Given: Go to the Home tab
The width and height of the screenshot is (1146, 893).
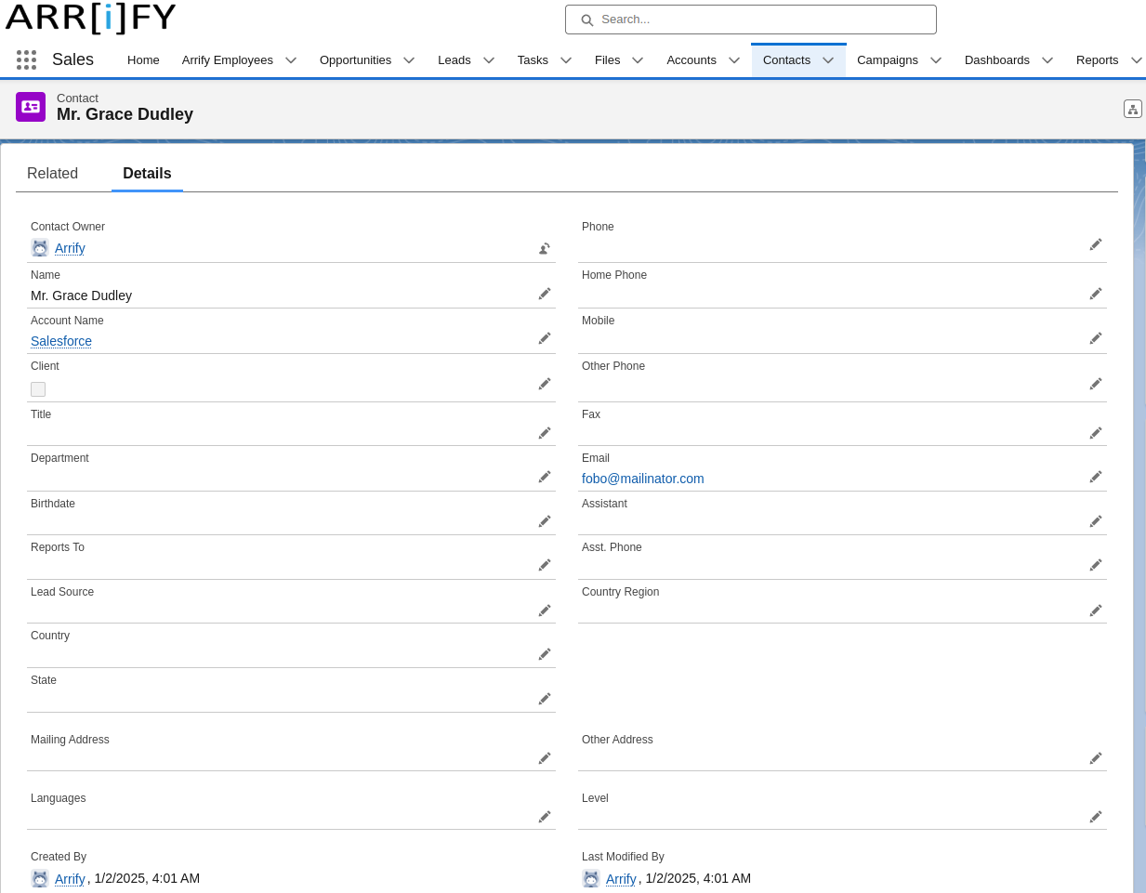Looking at the screenshot, I should [x=143, y=59].
